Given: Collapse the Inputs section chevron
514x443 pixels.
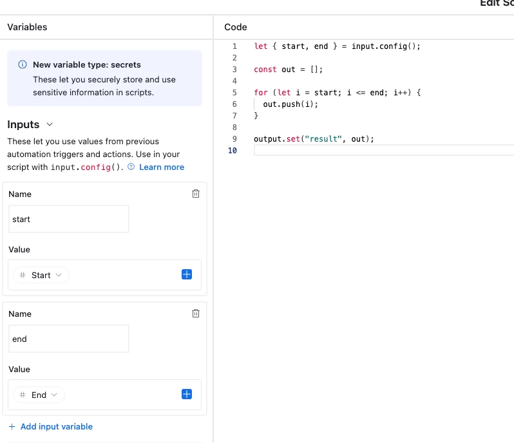Looking at the screenshot, I should pos(50,124).
